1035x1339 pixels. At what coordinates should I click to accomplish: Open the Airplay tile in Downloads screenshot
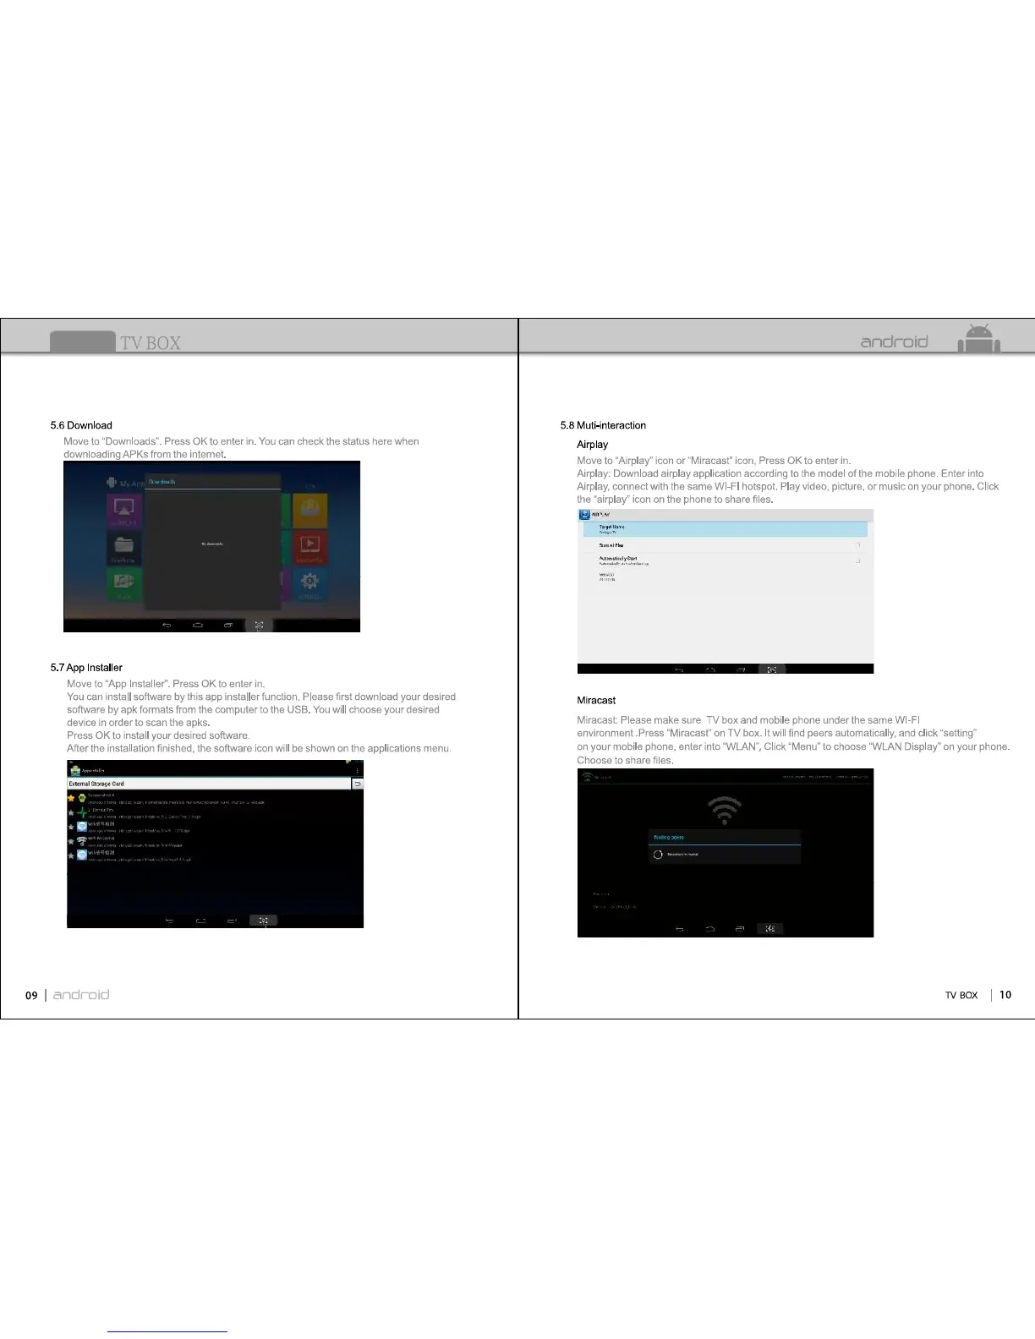tap(124, 511)
